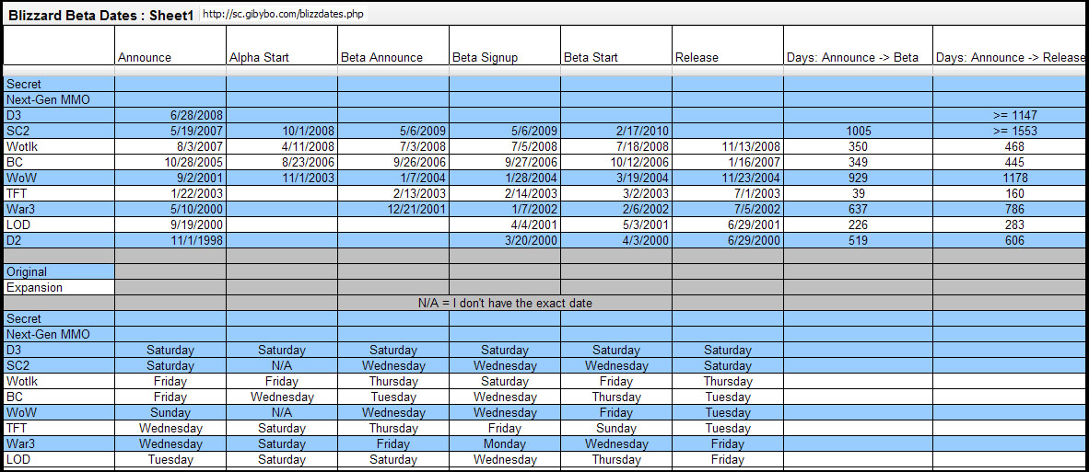
Task: Select the Blizzard Beta Dates sheet title
Action: click(101, 14)
